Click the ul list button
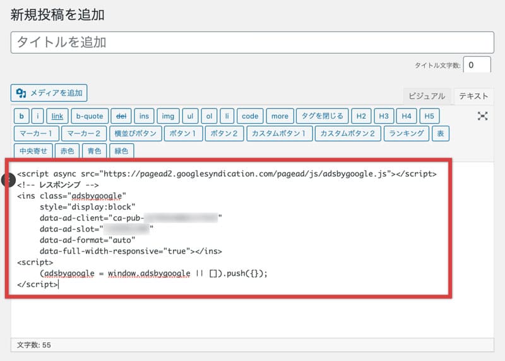 (x=191, y=116)
